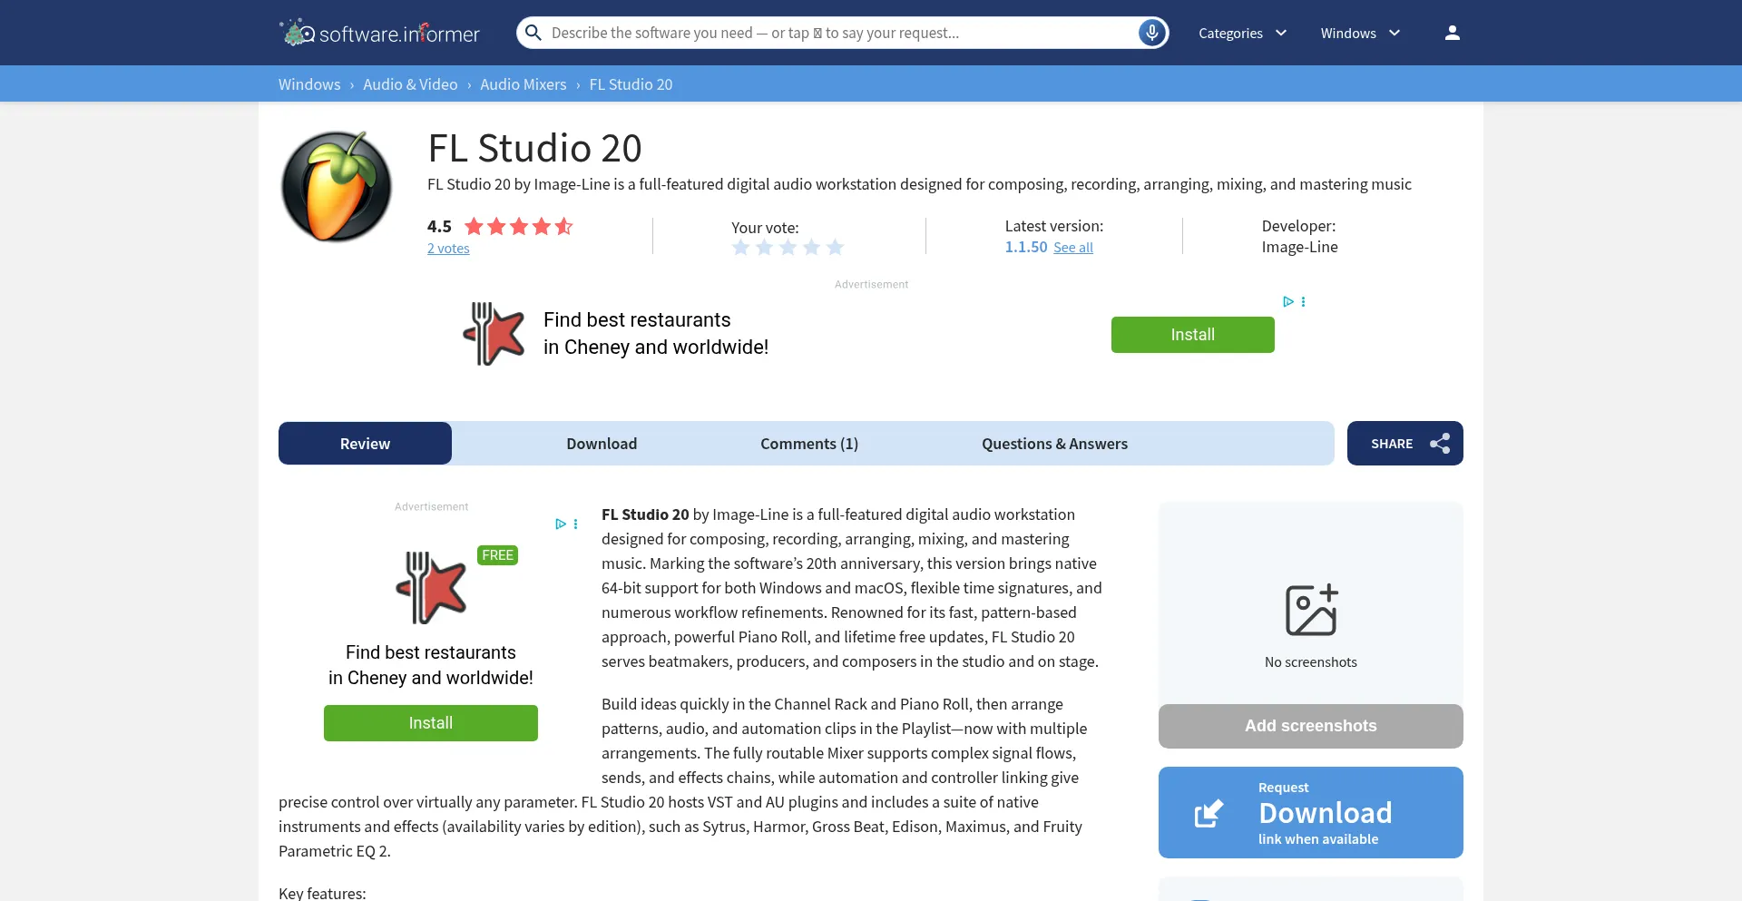
Task: Open the user account icon
Action: tap(1451, 32)
